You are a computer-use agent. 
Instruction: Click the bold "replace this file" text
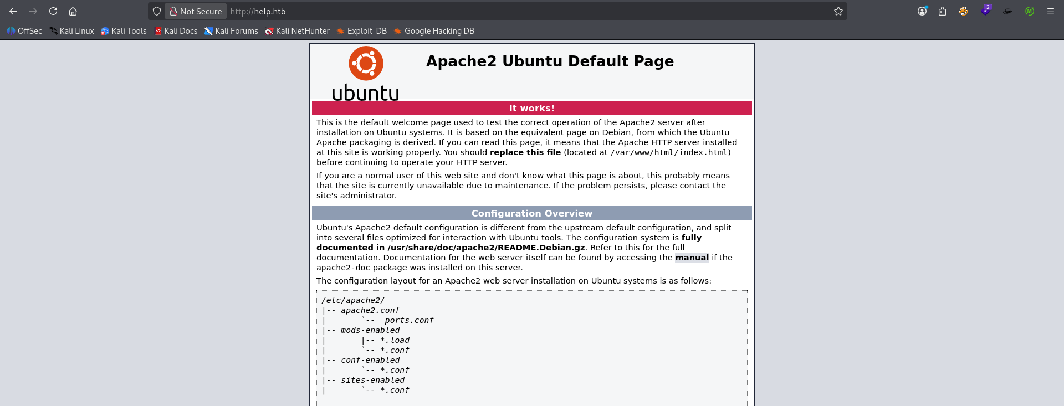point(525,152)
